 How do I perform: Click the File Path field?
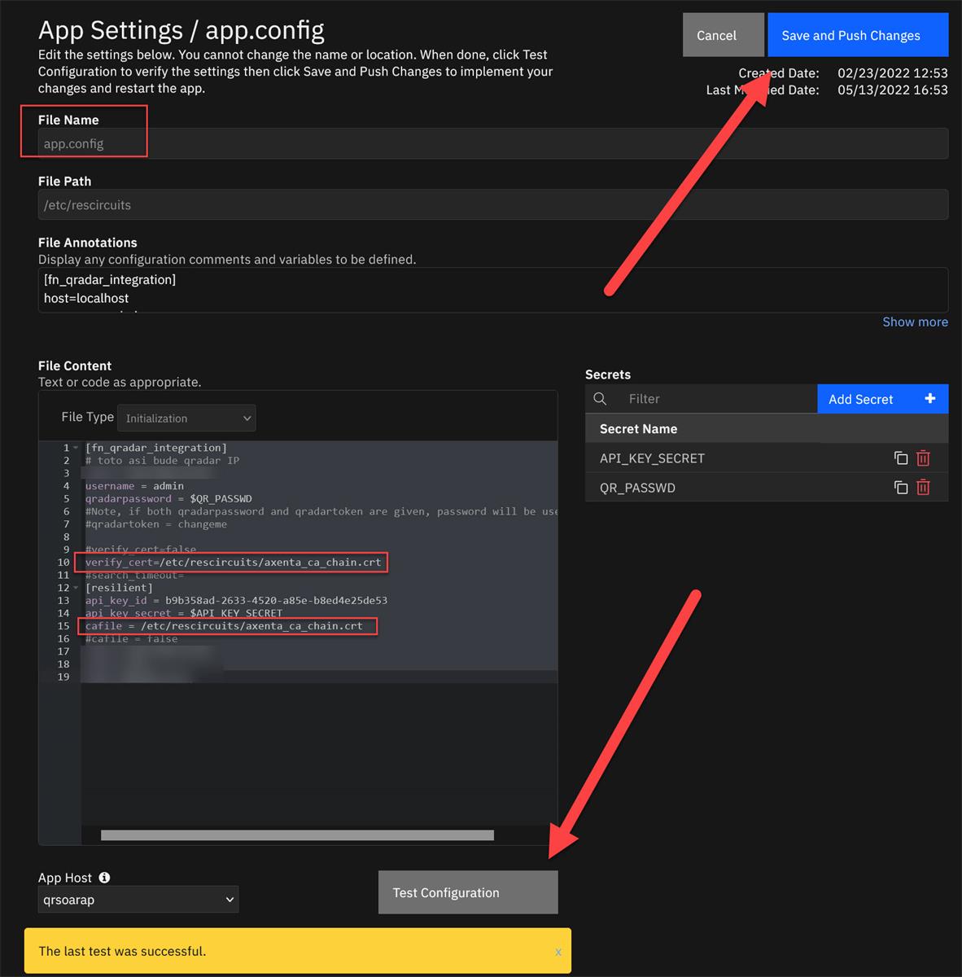pyautogui.click(x=244, y=204)
